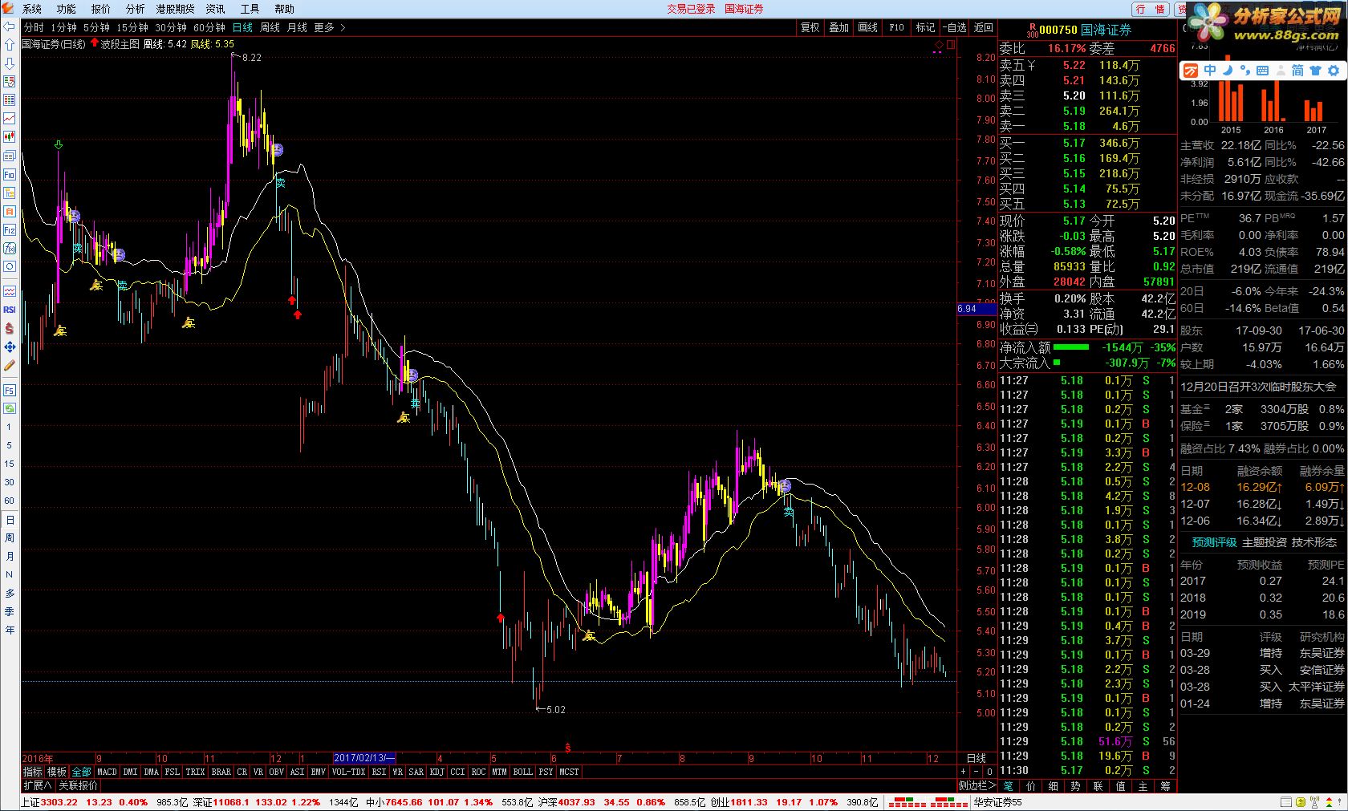Click the F5 chart switch sidebar icon

[9, 391]
